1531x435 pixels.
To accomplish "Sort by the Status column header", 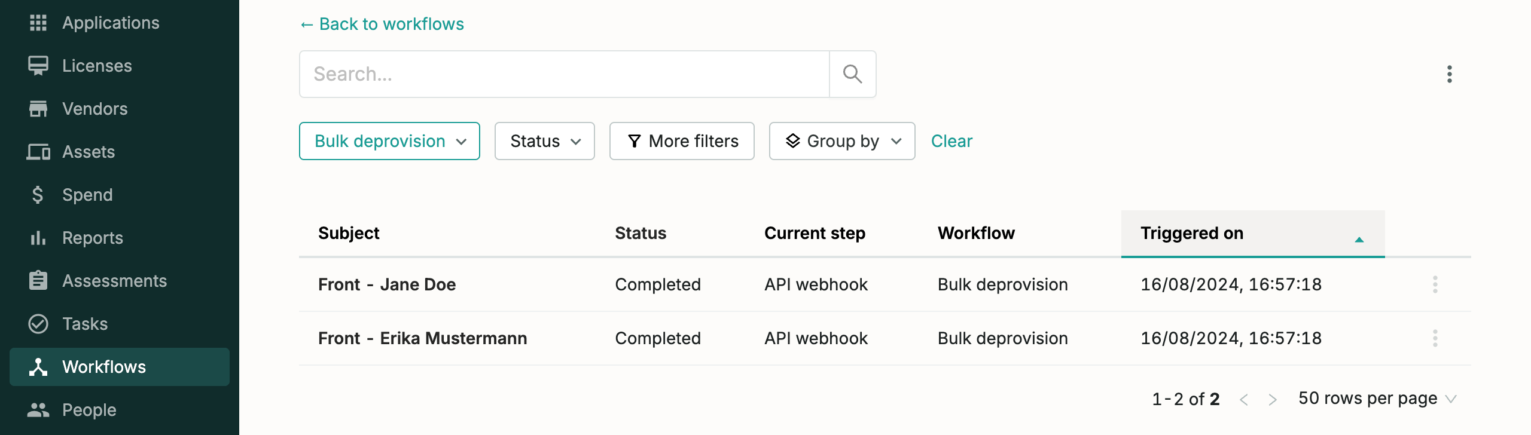I will [641, 233].
